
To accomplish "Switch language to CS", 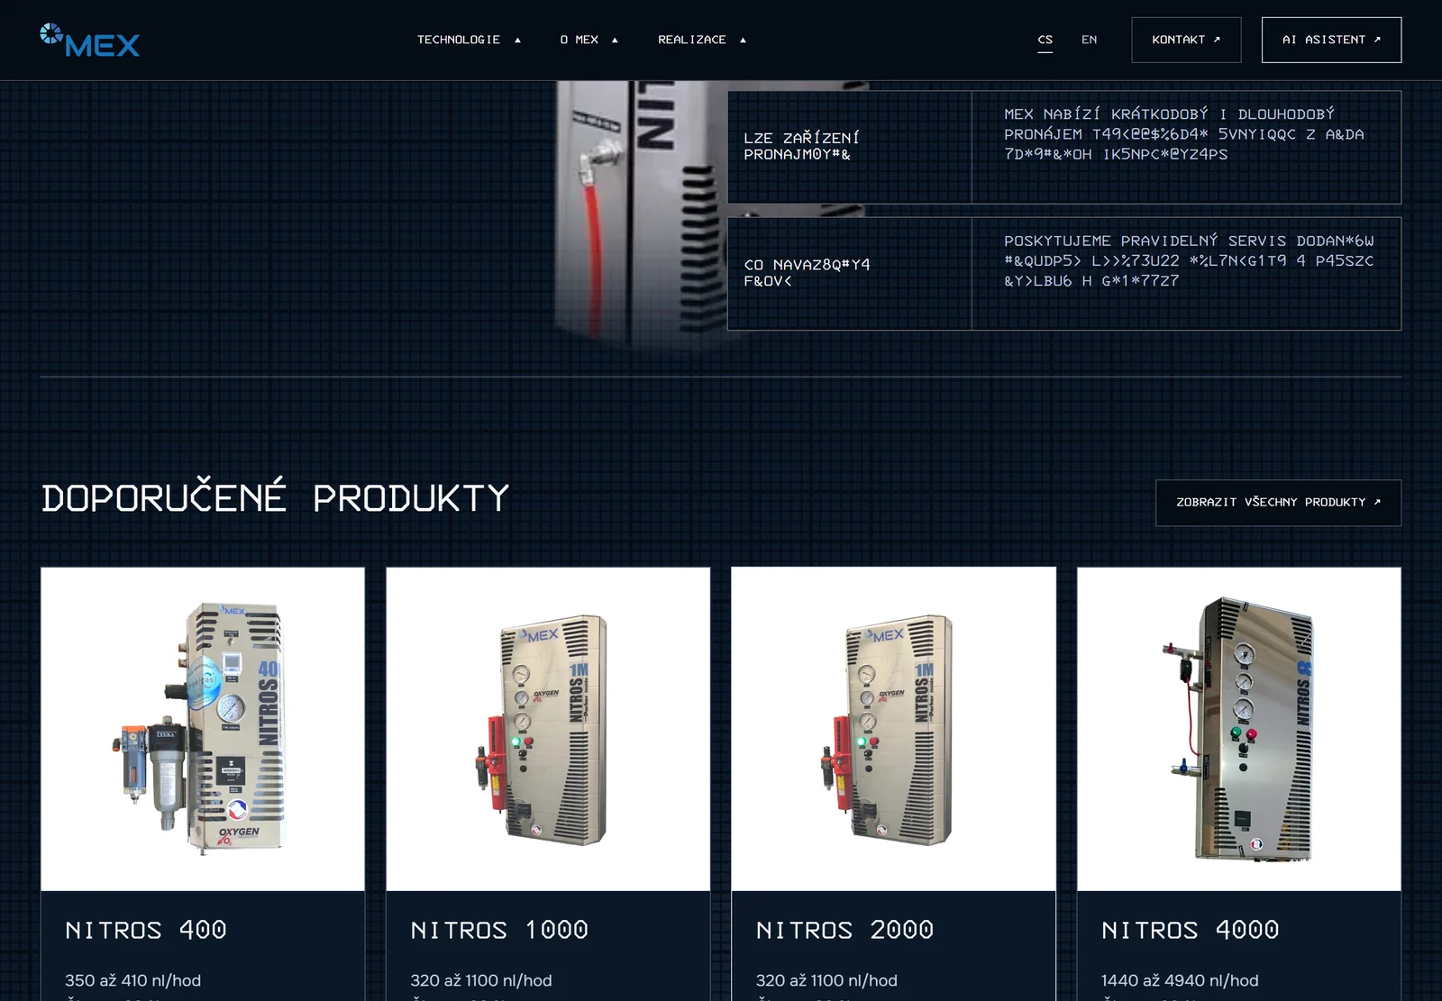I will [1045, 40].
